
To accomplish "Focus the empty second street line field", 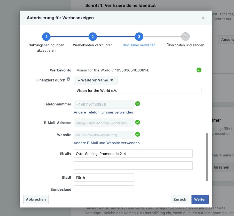I will (133, 165).
